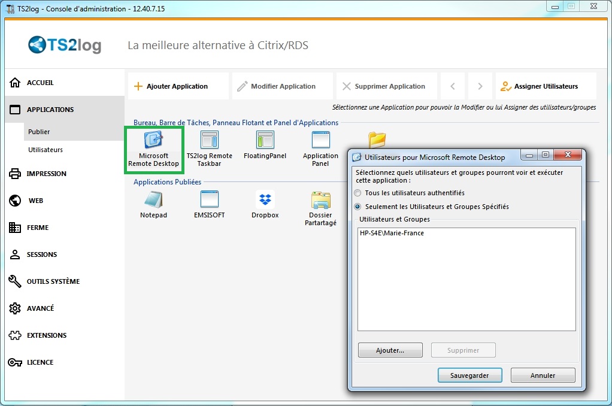Open the APPLICATIONS section
Screen dimensions: 612x406
65,110
